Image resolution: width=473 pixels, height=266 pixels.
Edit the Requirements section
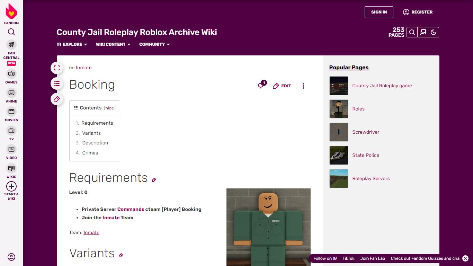(x=154, y=180)
